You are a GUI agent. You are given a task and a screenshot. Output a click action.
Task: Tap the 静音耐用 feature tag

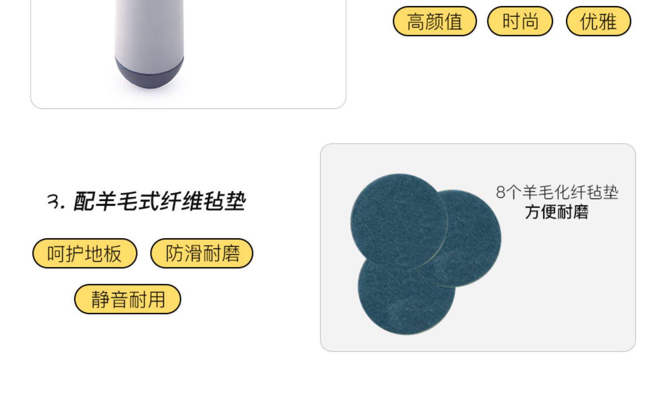(128, 299)
